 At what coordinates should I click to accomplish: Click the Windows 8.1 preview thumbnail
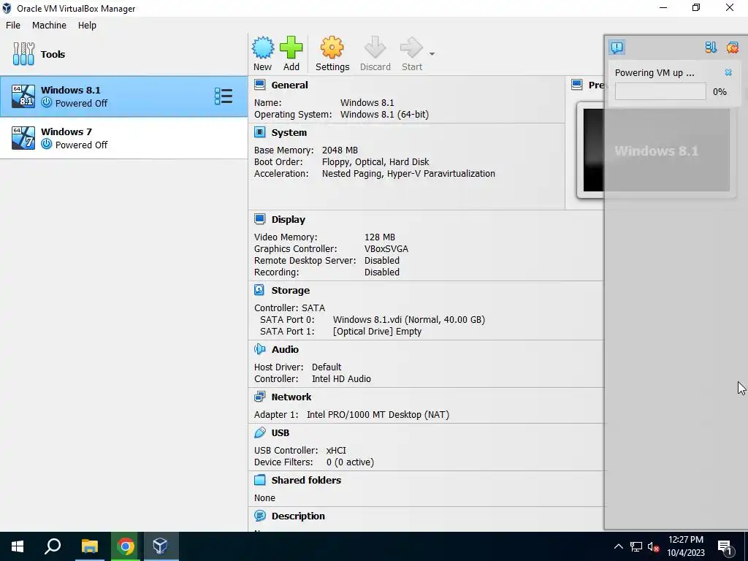tap(656, 150)
